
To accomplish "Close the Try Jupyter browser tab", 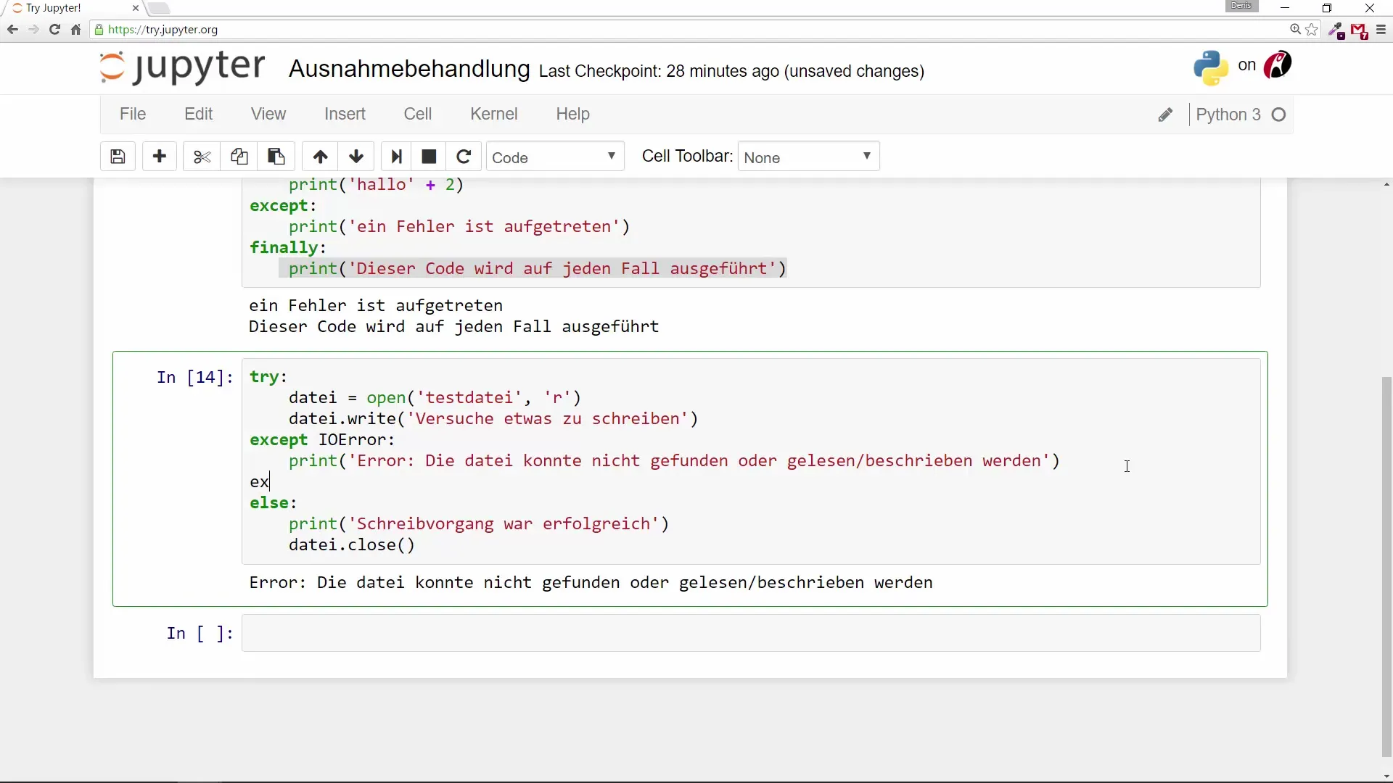I will (x=136, y=8).
